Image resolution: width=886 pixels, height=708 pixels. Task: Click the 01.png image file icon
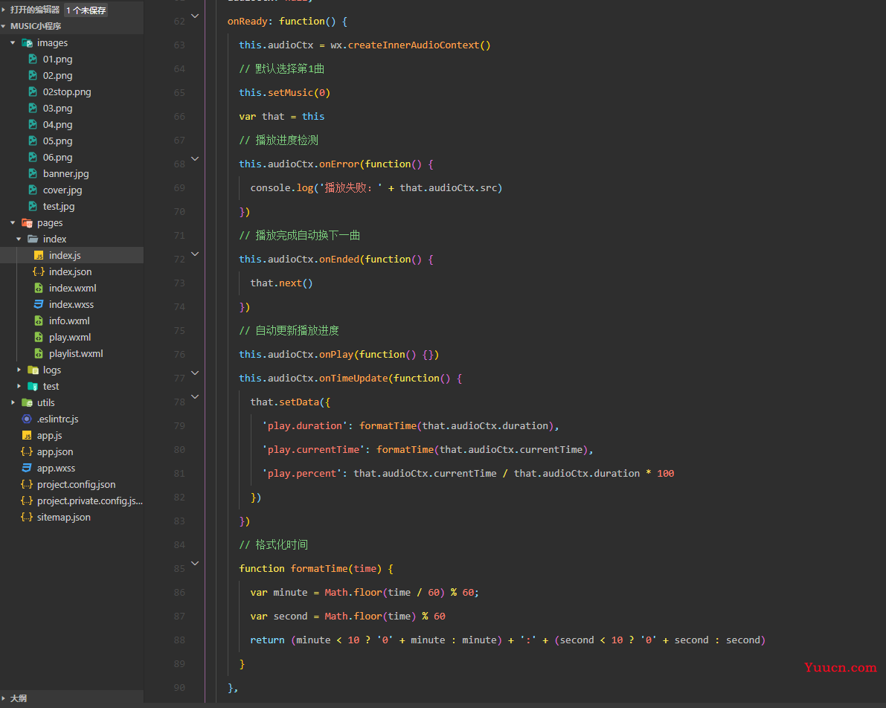(x=33, y=59)
